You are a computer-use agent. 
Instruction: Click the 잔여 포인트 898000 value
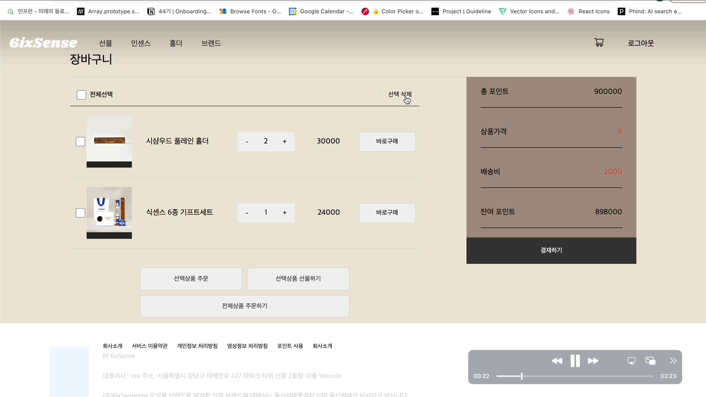tap(609, 212)
